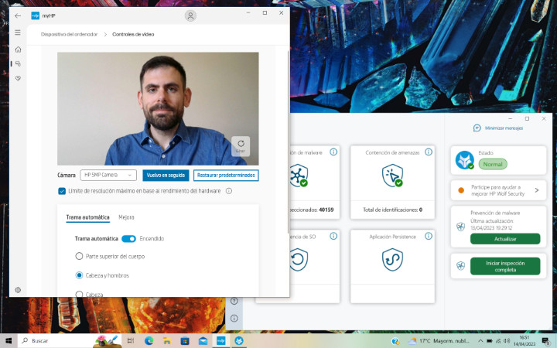Click the Buscar taskbar search box
Viewport: 557px width, 348px height.
pyautogui.click(x=70, y=341)
